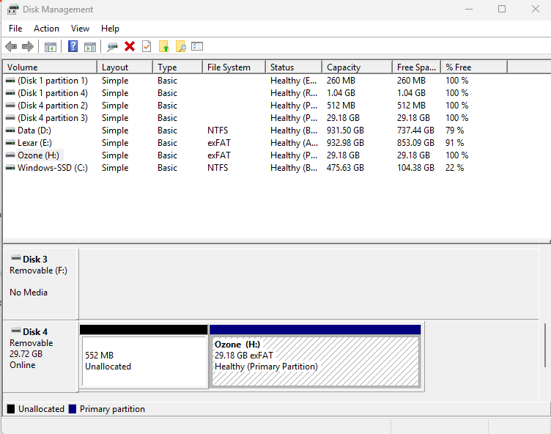This screenshot has height=434, width=551.
Task: Select the Ozone (H:) volume in list
Action: click(x=38, y=155)
